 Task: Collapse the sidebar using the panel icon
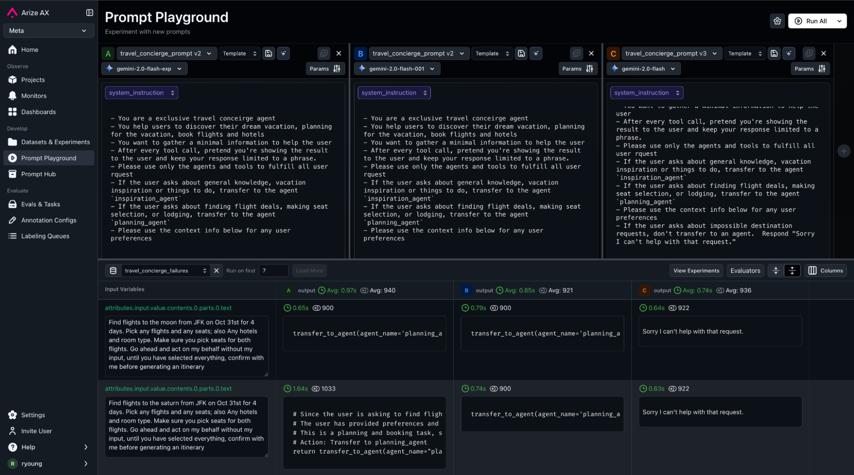(x=89, y=12)
